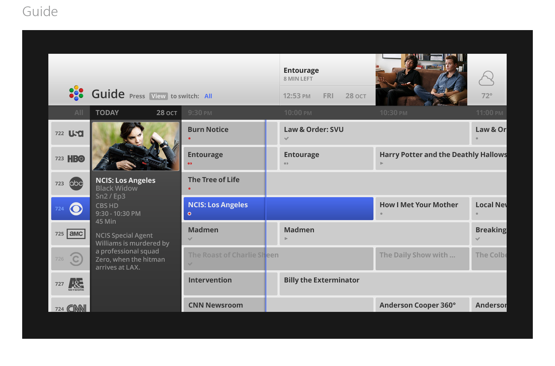Screen dimensions: 555x366
Task: Click the 12:53 PM clock text
Action: tap(297, 96)
